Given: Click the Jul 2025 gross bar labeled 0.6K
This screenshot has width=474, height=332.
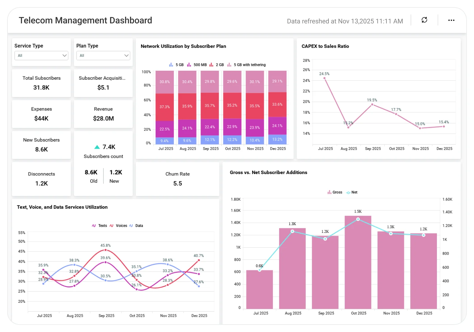Looking at the screenshot, I should tap(259, 290).
